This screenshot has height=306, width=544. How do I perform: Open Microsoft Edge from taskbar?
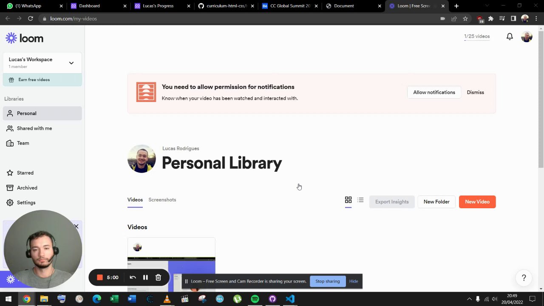[x=97, y=299]
